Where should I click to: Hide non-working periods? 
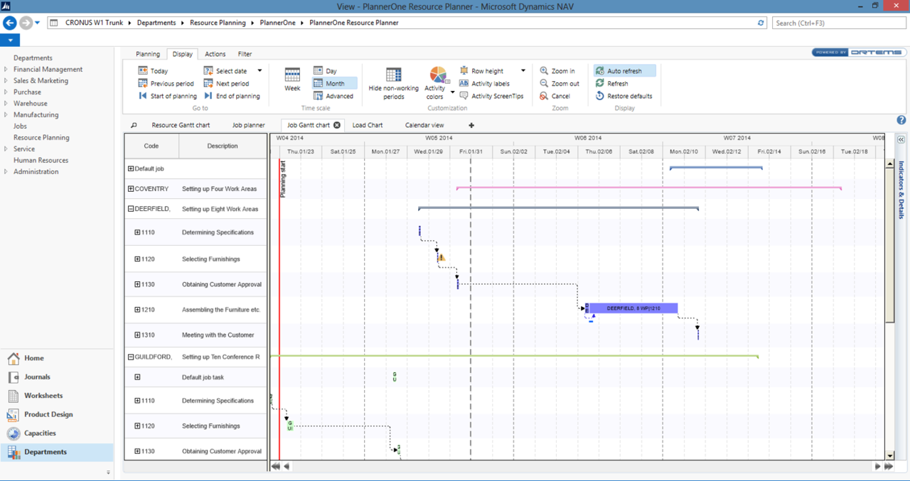(x=393, y=84)
